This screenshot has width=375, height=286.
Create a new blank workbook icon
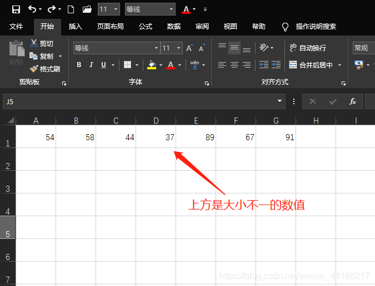point(71,9)
